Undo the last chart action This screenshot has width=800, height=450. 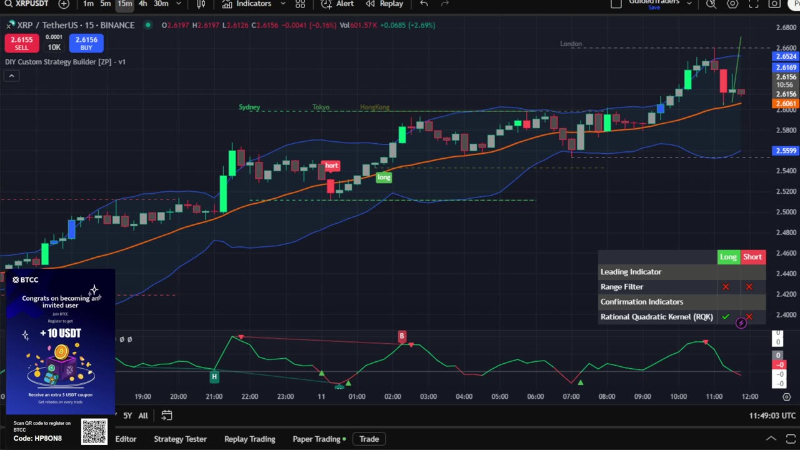pyautogui.click(x=424, y=4)
